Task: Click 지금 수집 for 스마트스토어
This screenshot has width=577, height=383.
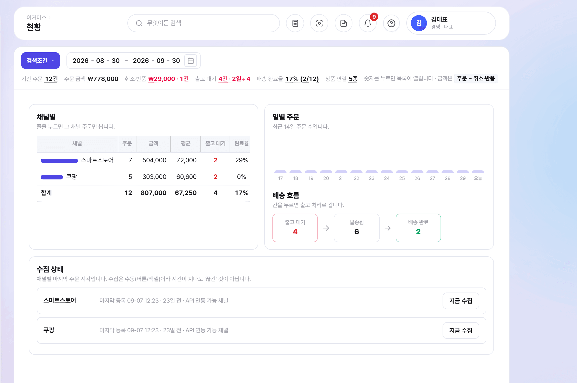Action: (x=461, y=301)
